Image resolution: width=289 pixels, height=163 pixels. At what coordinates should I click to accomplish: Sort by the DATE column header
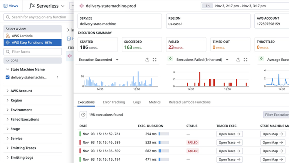tap(83, 126)
